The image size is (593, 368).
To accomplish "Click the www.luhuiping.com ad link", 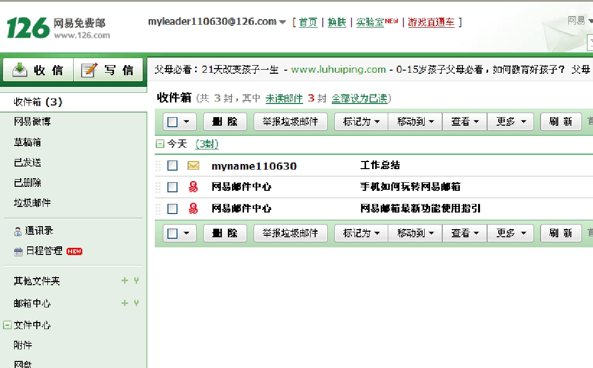I will 338,69.
